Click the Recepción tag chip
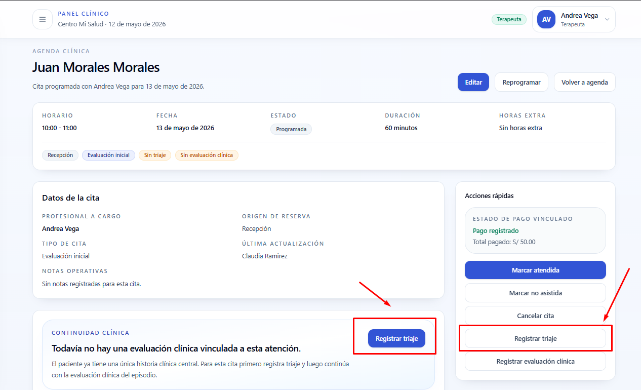Screen dimensions: 641x390 click(60, 155)
